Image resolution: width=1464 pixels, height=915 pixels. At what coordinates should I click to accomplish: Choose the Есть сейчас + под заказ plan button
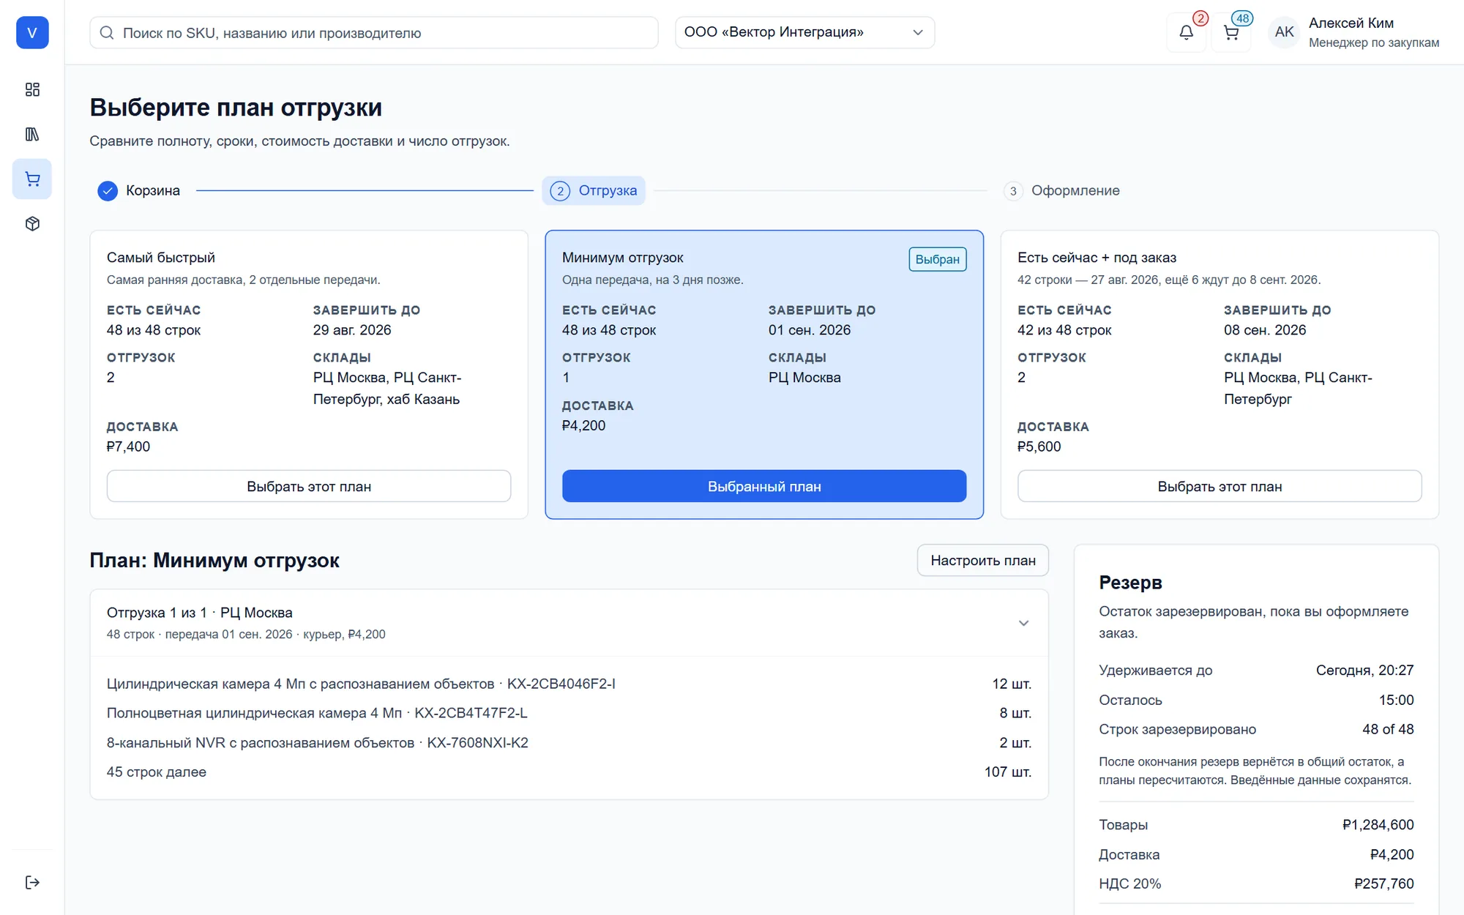pos(1220,486)
